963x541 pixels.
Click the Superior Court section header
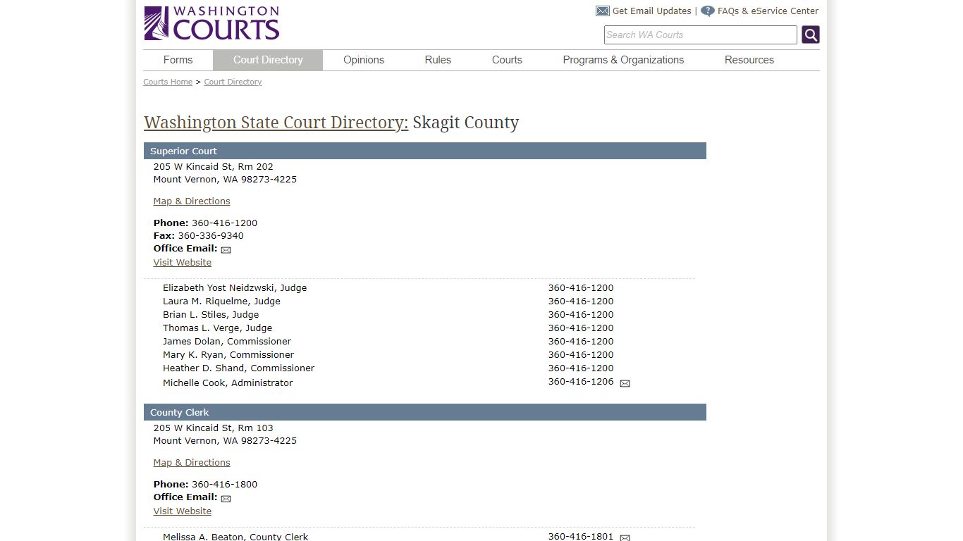(x=425, y=151)
